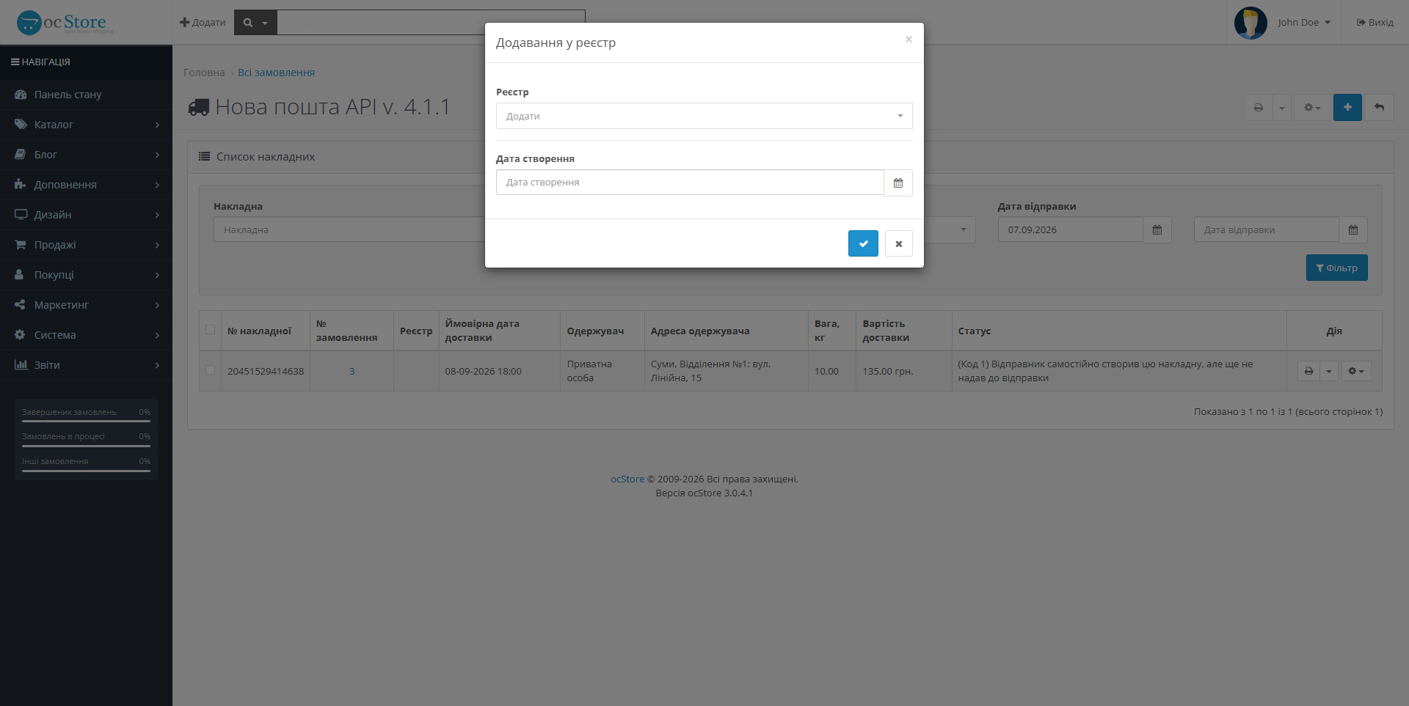Click the empty Дата відправки field
The height and width of the screenshot is (706, 1409).
[x=1267, y=229]
